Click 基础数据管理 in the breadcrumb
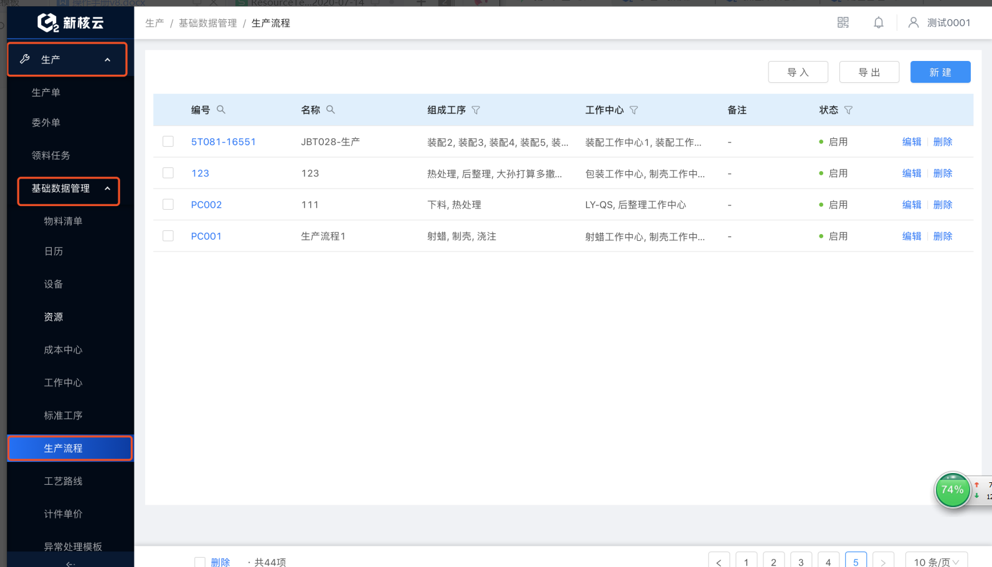Screen dimensions: 992x567 click(208, 23)
